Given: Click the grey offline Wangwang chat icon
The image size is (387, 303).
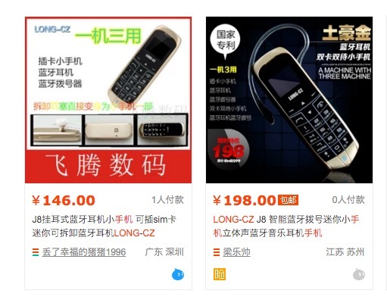Looking at the screenshot, I should [359, 274].
